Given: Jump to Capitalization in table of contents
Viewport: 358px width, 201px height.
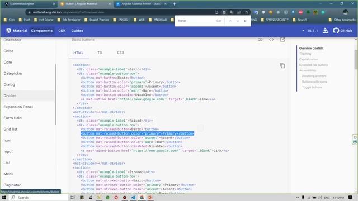Looking at the screenshot, I should 308,59.
